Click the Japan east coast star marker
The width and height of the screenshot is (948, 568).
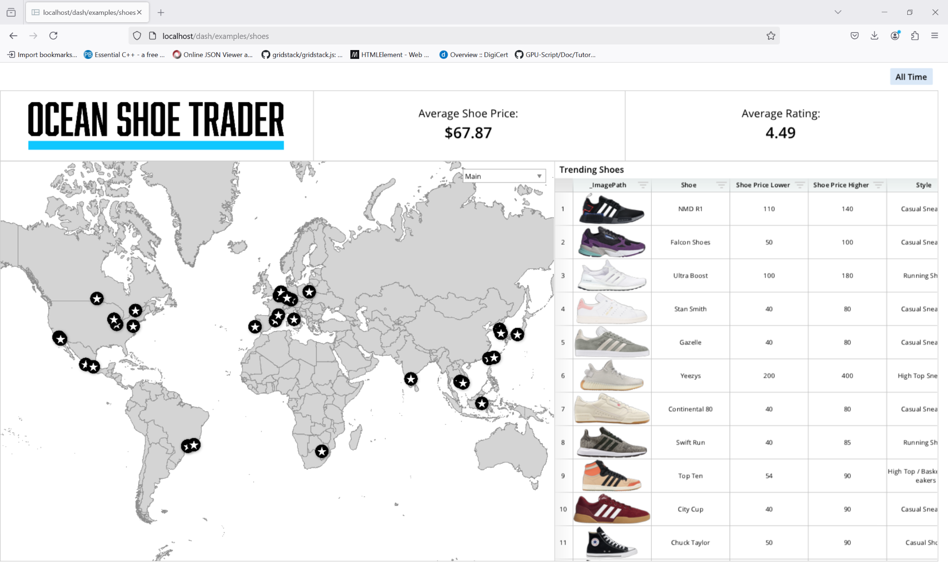tap(518, 334)
